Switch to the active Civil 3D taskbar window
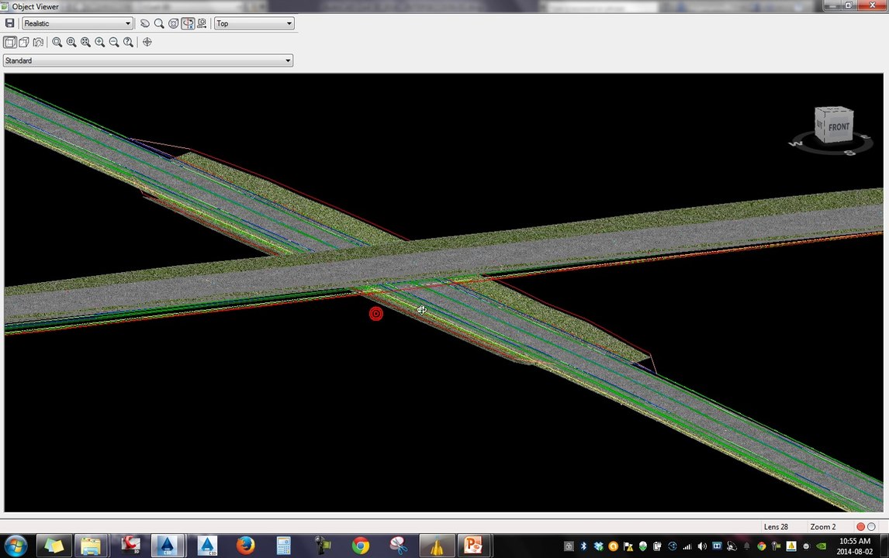 point(168,546)
